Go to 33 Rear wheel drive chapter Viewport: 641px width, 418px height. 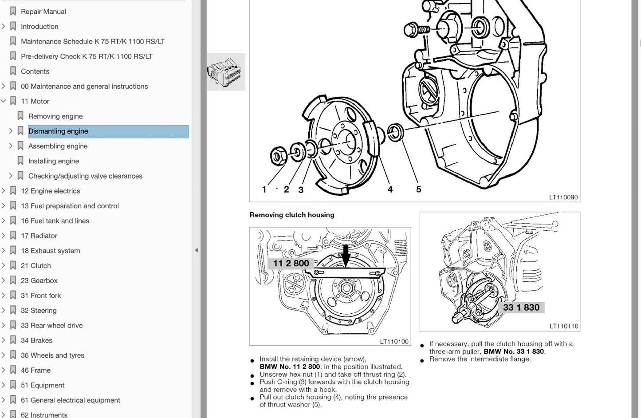click(51, 325)
